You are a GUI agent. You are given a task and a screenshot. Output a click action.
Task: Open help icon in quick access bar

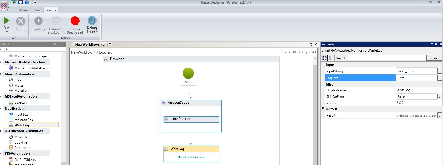(27, 2)
